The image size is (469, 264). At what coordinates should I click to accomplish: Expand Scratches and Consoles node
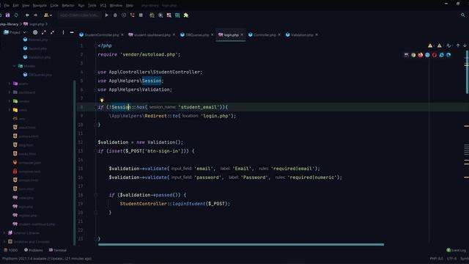(4, 241)
